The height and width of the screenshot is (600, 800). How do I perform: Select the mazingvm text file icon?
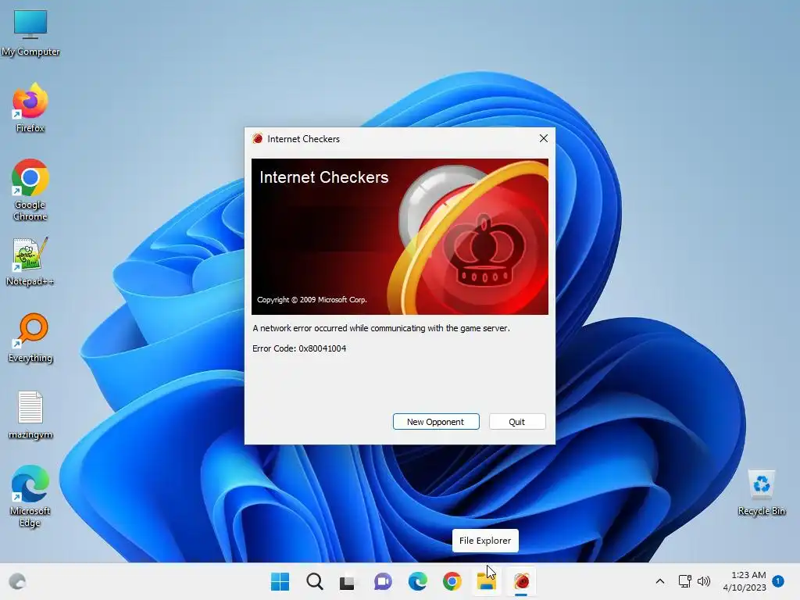(30, 416)
